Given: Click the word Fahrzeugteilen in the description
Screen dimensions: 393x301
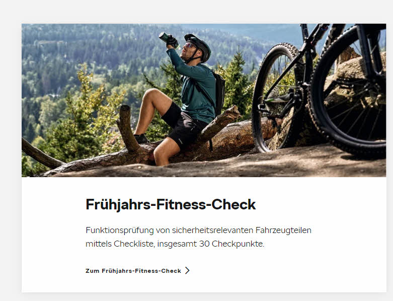Looking at the screenshot, I should coord(283,230).
